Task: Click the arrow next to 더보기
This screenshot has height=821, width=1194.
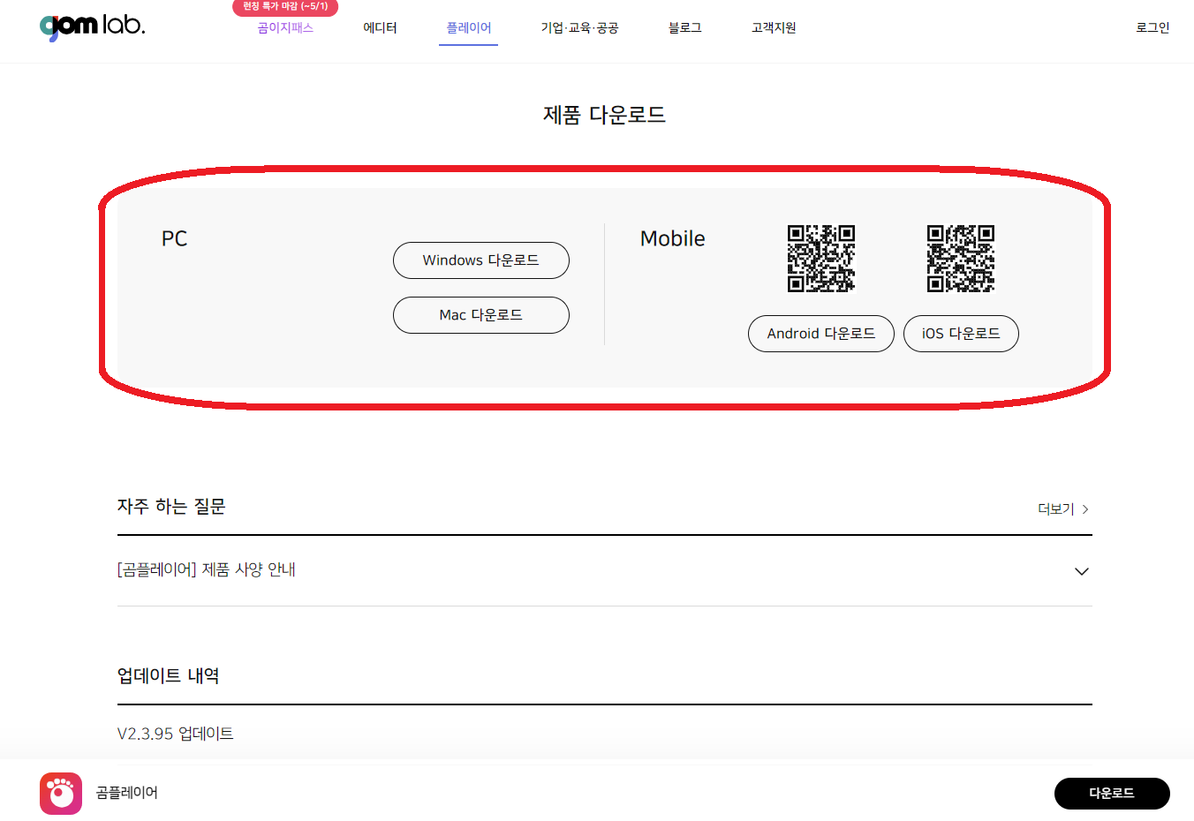Action: (x=1085, y=509)
